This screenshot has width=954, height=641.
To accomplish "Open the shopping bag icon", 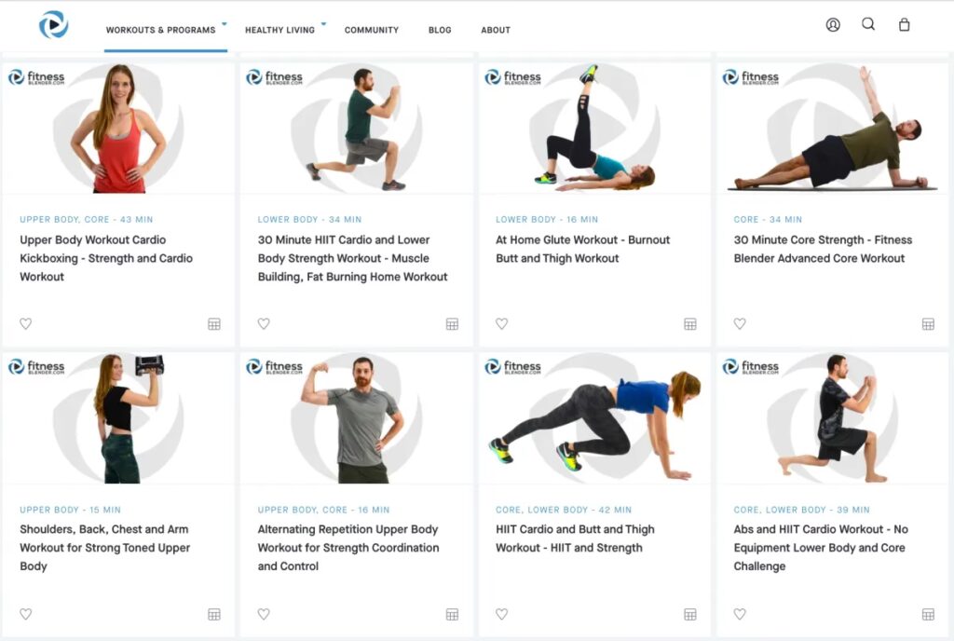I will click(904, 25).
